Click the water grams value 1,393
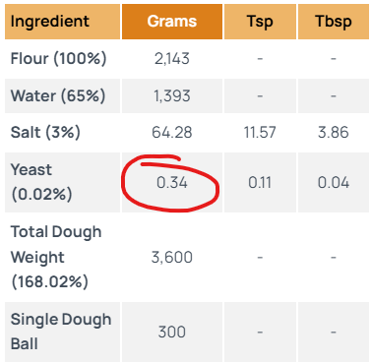 tap(172, 96)
